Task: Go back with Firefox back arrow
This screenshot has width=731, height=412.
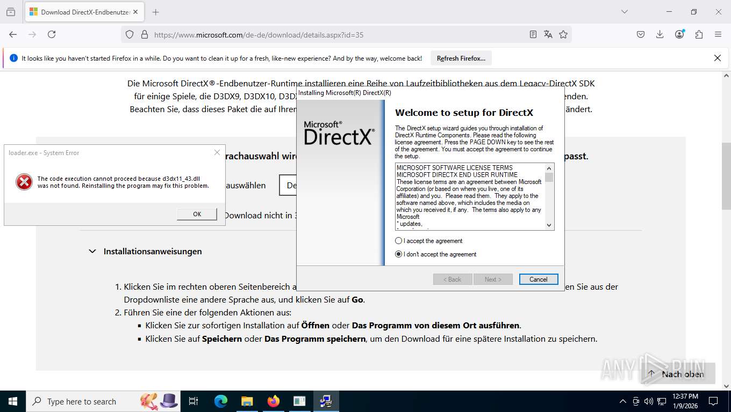Action: point(13,34)
